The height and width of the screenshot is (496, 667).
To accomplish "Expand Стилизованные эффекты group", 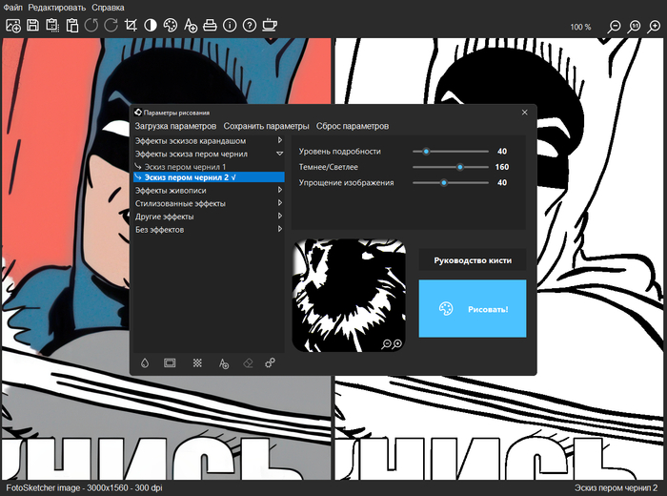I will point(279,204).
